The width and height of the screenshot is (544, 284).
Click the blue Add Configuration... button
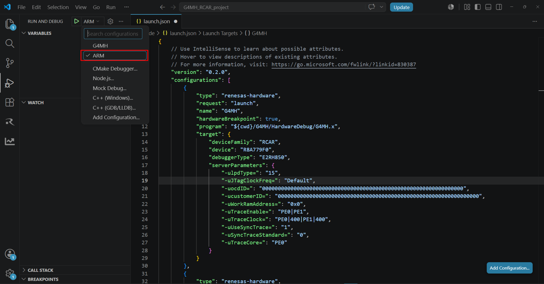coord(510,268)
